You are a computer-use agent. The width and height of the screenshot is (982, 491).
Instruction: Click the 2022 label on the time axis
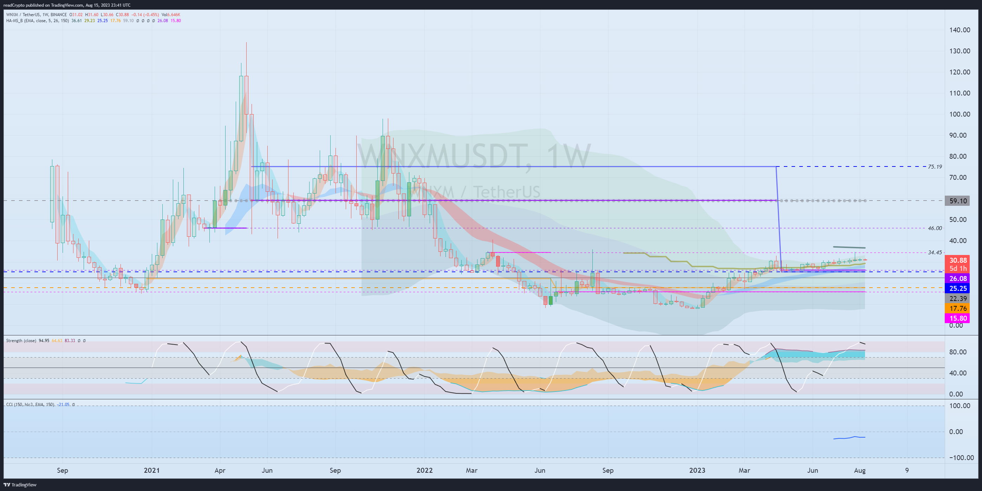point(425,470)
